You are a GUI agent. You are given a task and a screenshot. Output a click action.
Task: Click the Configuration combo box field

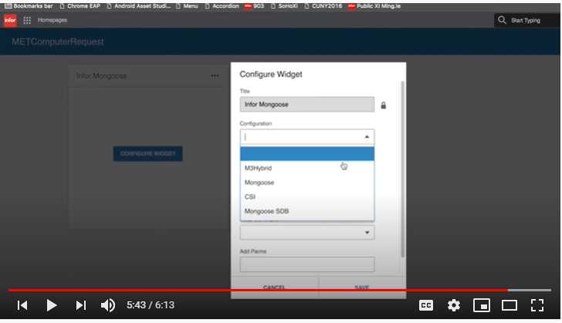(x=307, y=137)
